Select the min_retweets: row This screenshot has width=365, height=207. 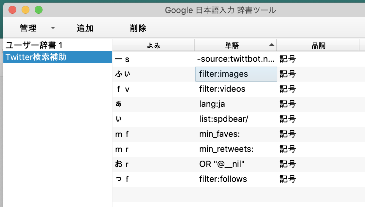pyautogui.click(x=226, y=149)
